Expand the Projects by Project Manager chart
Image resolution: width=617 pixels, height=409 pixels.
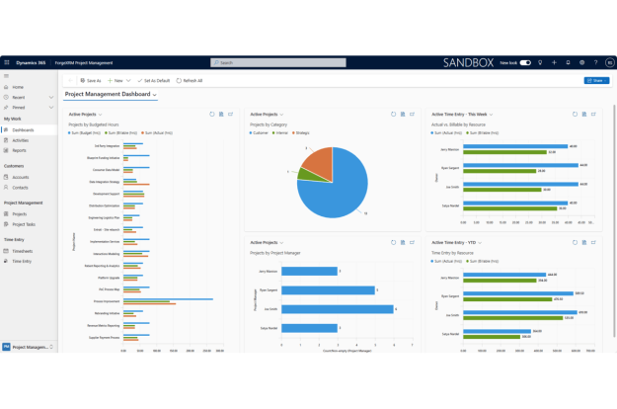coord(412,242)
